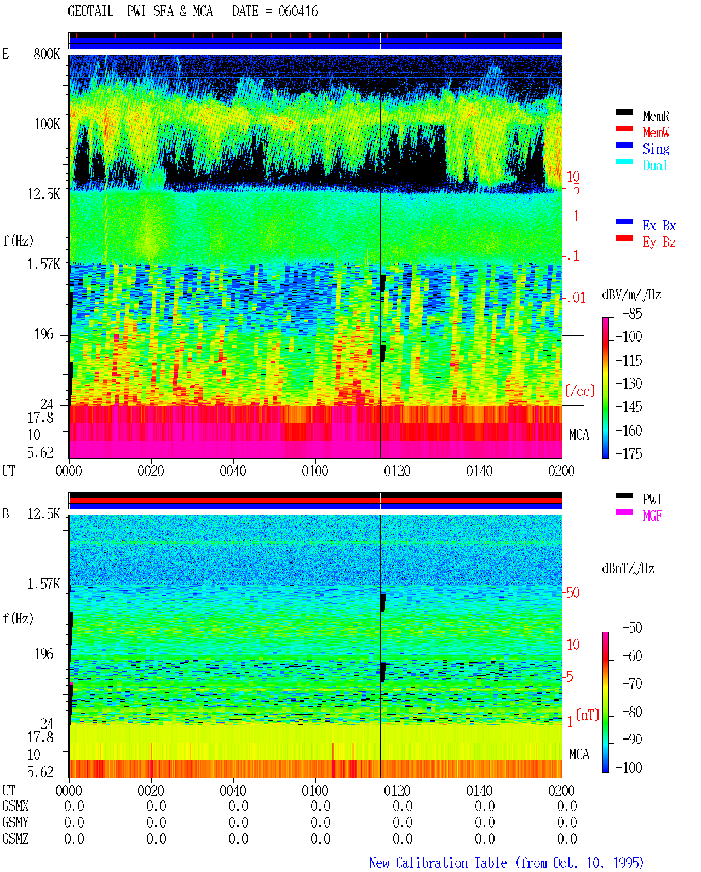Image resolution: width=701 pixels, height=872 pixels.
Task: Click '0020' tick on E panel time axis
Action: pyautogui.click(x=151, y=471)
